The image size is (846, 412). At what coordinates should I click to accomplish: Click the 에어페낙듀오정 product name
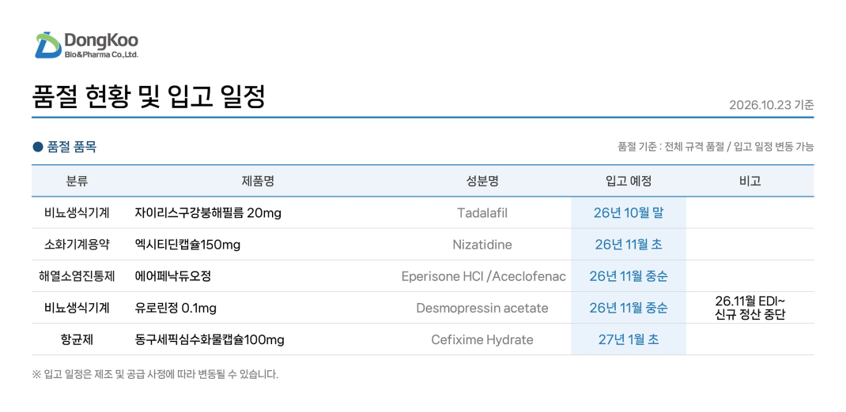pos(172,276)
